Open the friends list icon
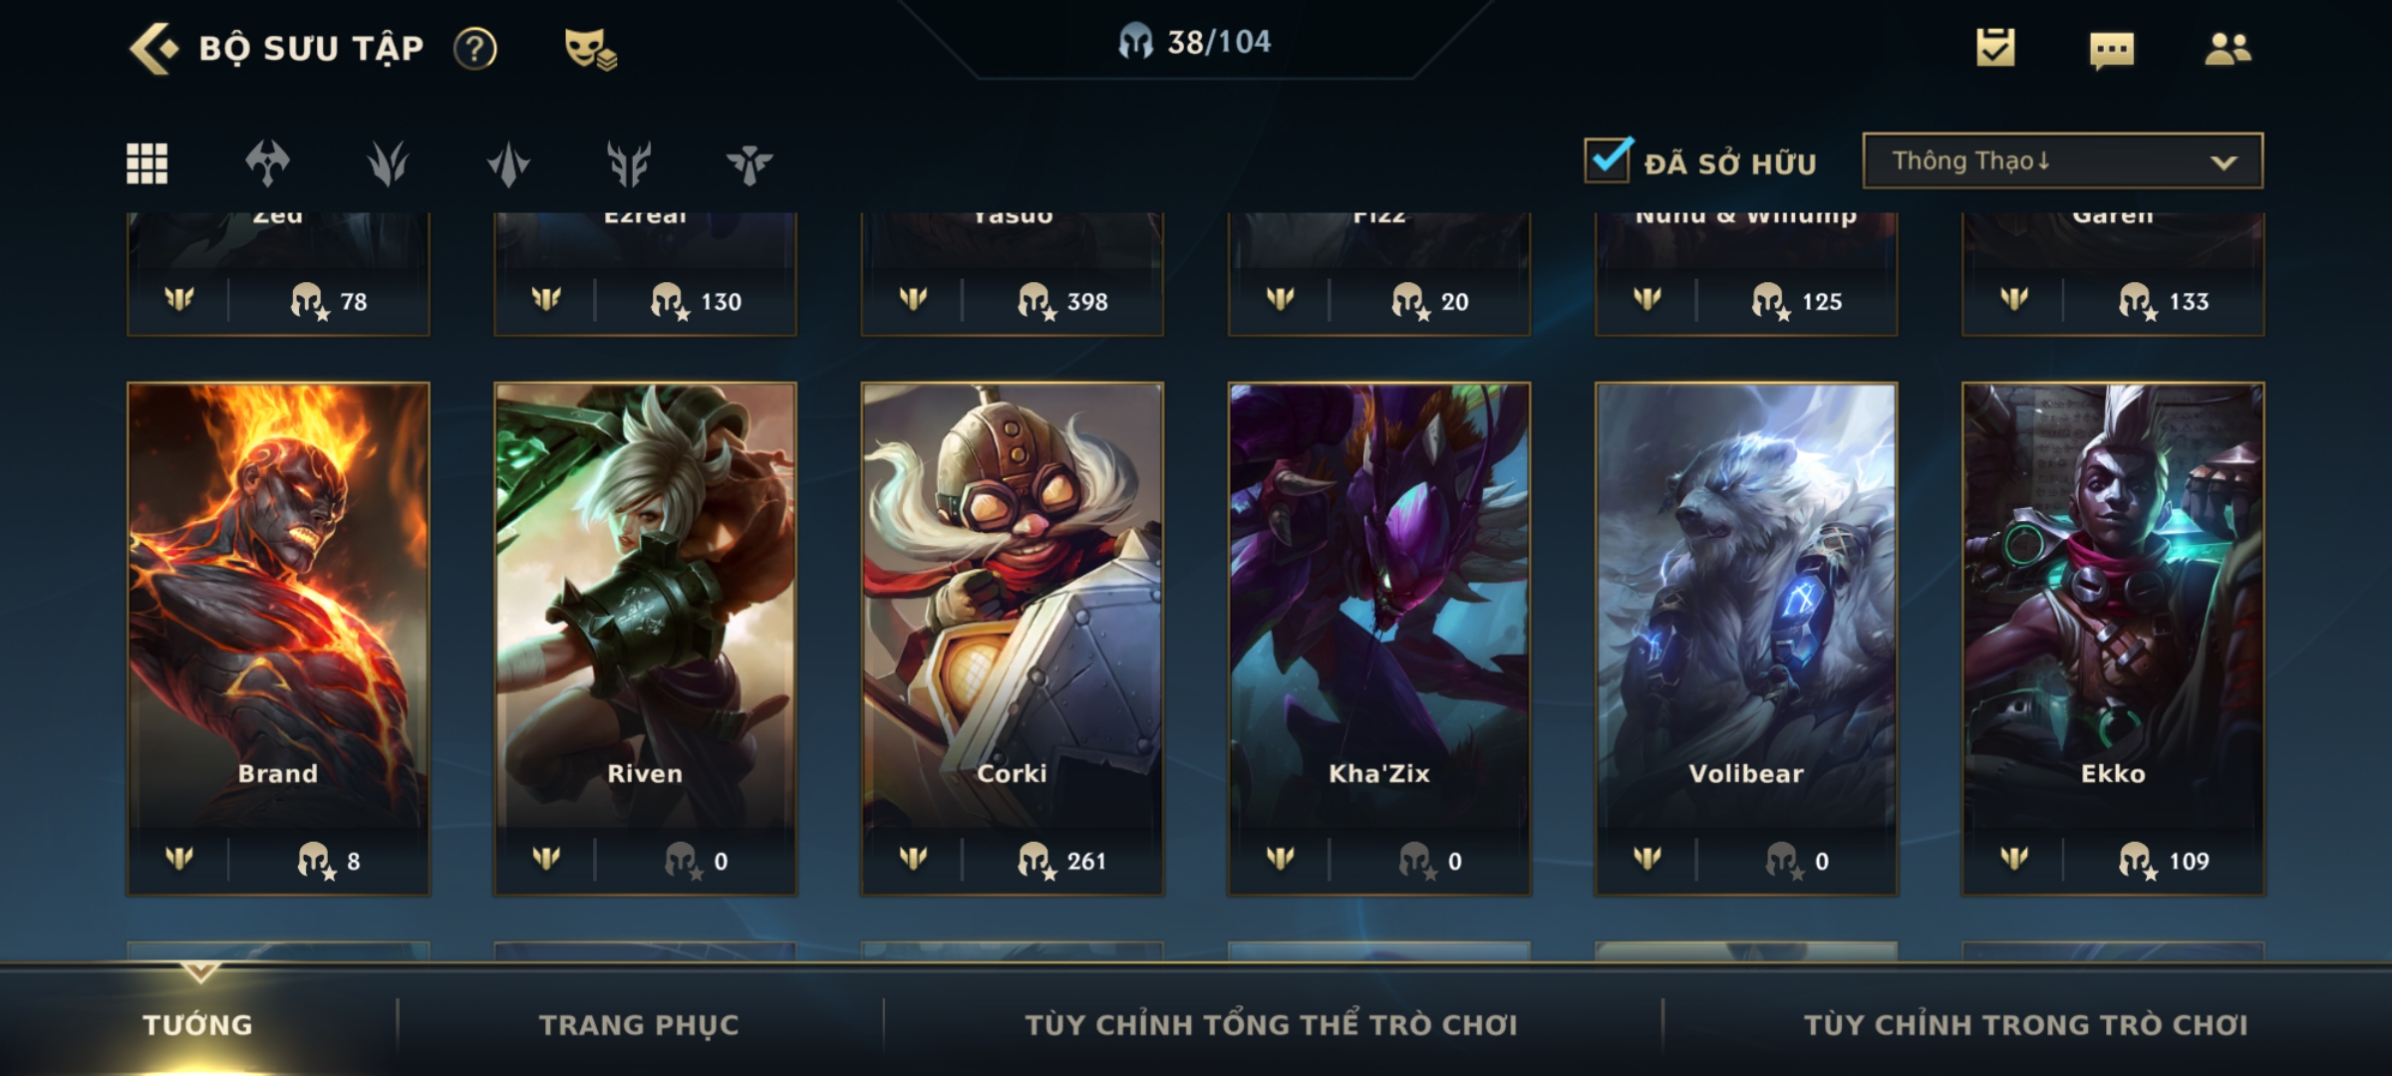The image size is (2392, 1076). (x=2228, y=48)
